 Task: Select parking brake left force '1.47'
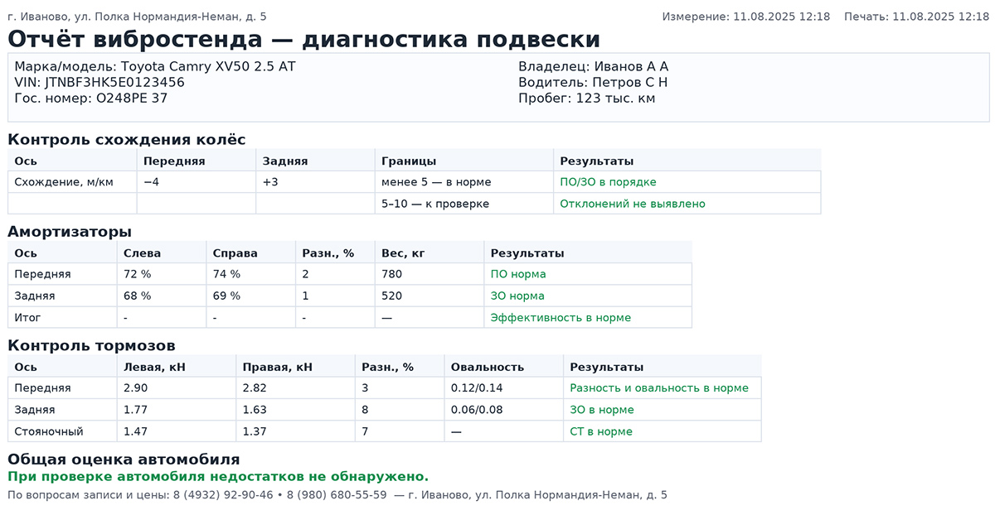[x=136, y=431]
